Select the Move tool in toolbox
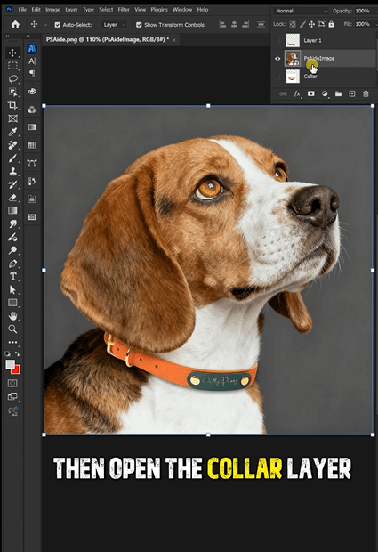This screenshot has height=552, width=378. tap(12, 53)
